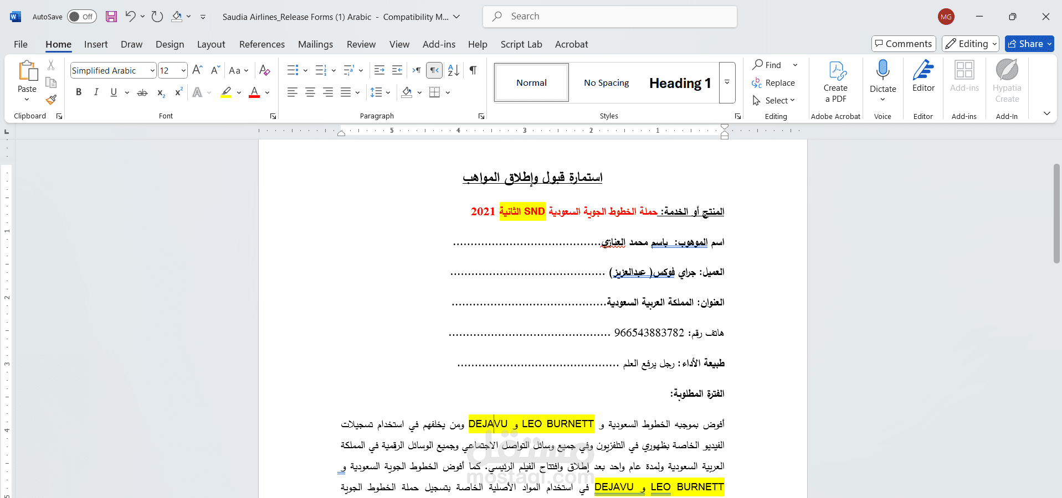This screenshot has width=1062, height=498.
Task: Click Replace in Editing group
Action: (773, 82)
